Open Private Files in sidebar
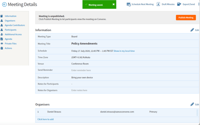This screenshot has width=200, height=125. pos(11,43)
